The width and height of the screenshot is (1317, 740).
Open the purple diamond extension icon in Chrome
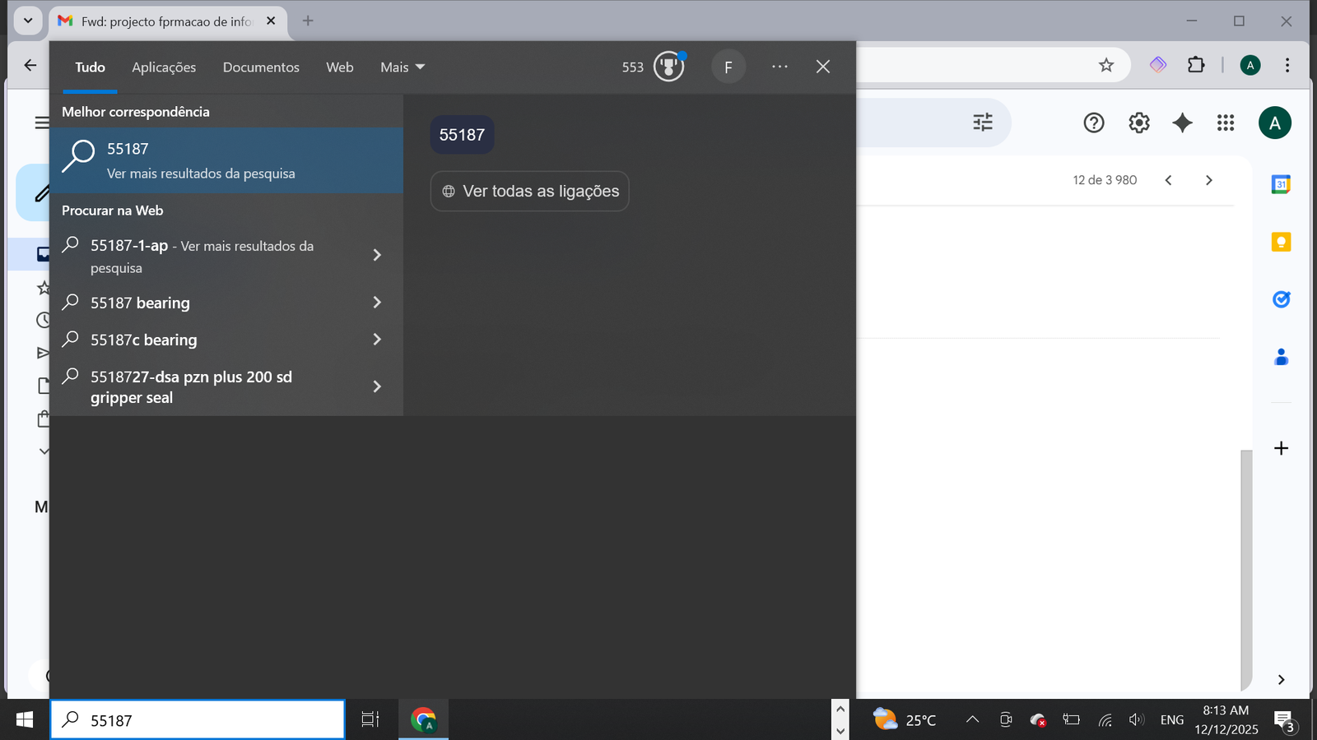click(1158, 64)
